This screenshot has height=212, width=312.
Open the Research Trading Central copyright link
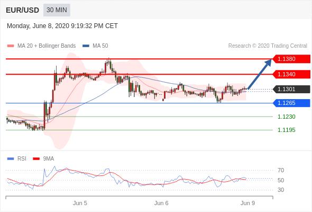pyautogui.click(x=268, y=46)
